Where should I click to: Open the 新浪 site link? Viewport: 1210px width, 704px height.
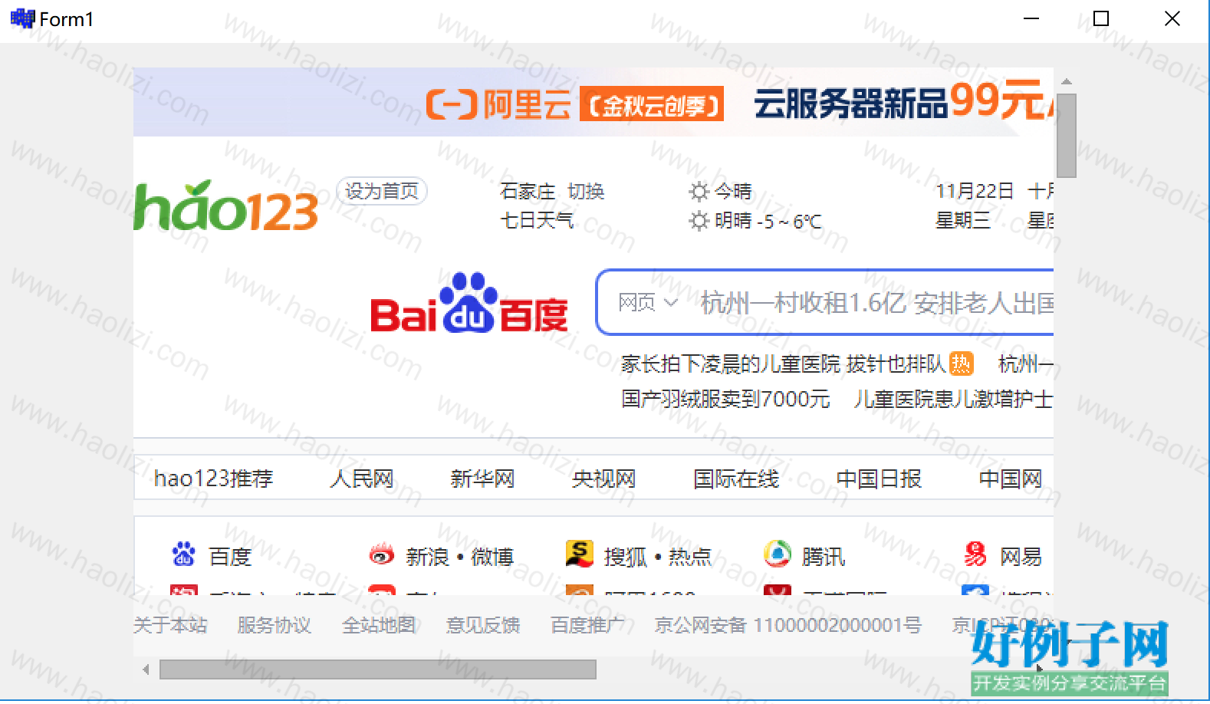point(427,555)
